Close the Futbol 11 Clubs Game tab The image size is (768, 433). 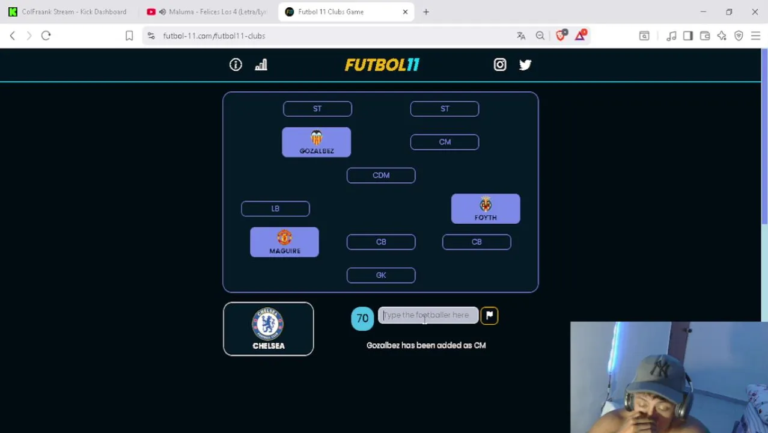[405, 11]
